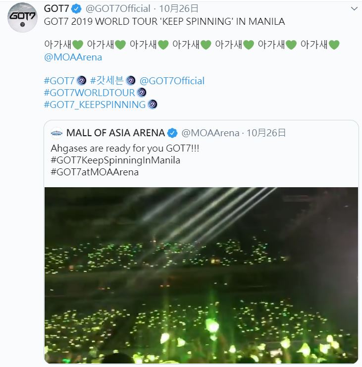Open the #갓세븐 hashtag
The image size is (362, 367).
(x=106, y=81)
